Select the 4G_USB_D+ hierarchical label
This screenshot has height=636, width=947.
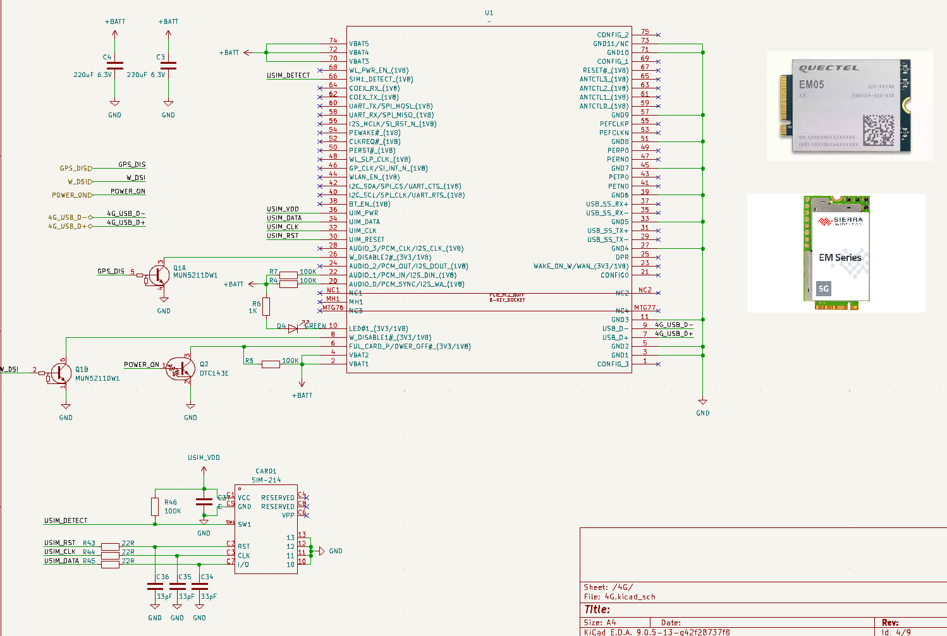point(68,226)
